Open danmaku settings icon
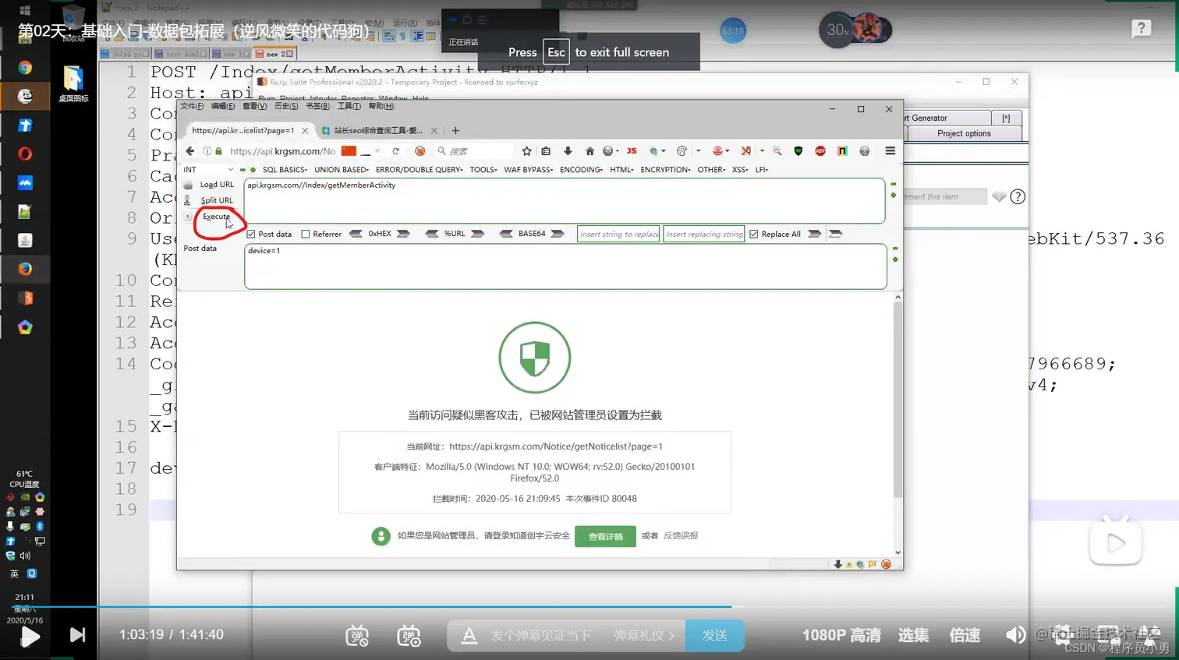Image resolution: width=1179 pixels, height=660 pixels. [x=409, y=636]
